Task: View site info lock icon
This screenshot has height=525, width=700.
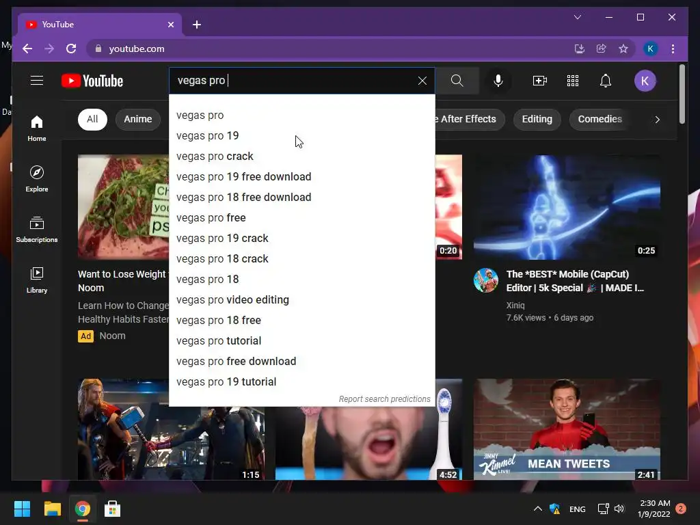Action: tap(98, 49)
